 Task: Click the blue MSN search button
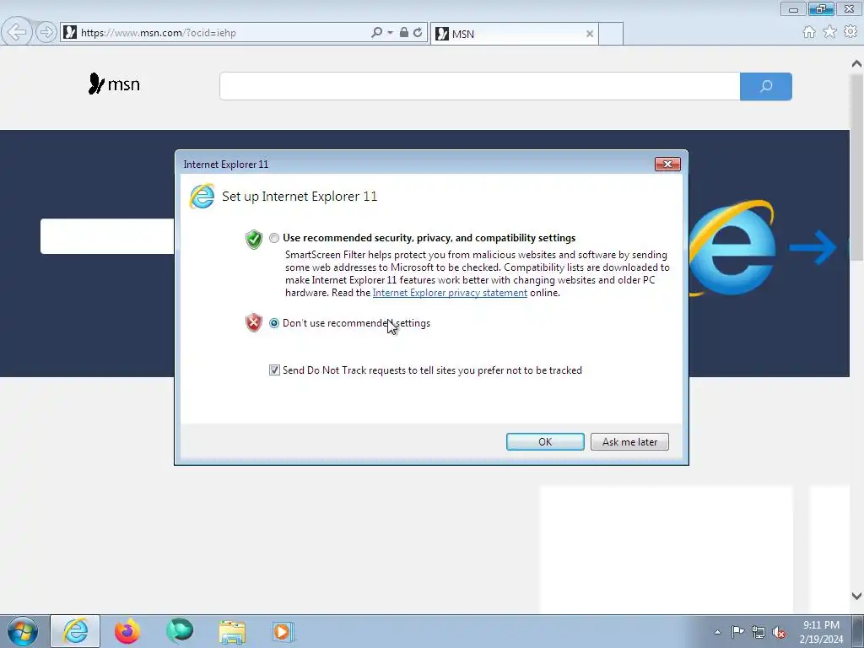[766, 87]
